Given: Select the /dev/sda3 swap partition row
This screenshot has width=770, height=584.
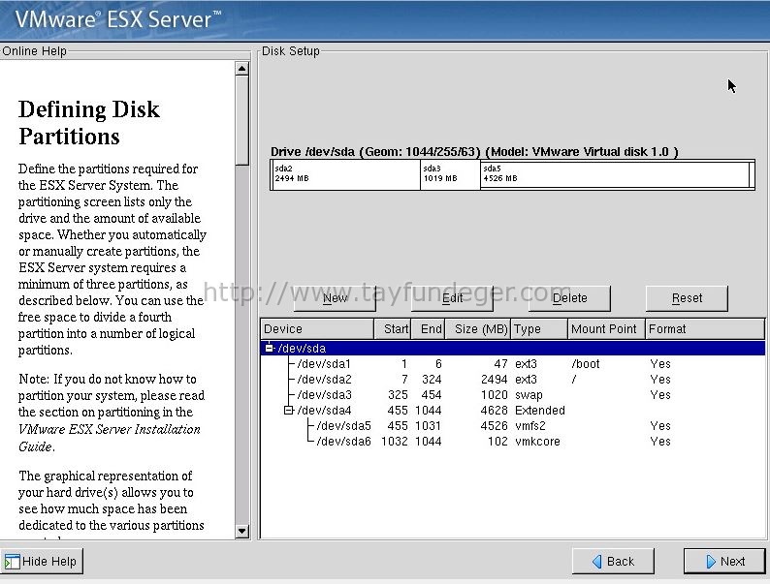Looking at the screenshot, I should coord(512,395).
